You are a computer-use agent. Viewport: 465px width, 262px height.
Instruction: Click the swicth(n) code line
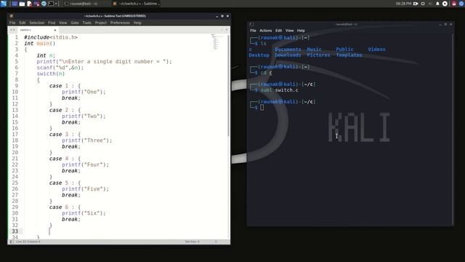51,74
